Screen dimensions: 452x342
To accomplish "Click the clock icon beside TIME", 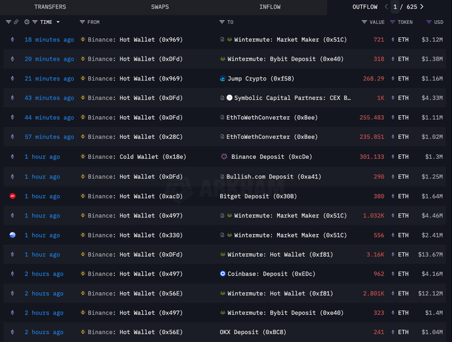I will (27, 22).
